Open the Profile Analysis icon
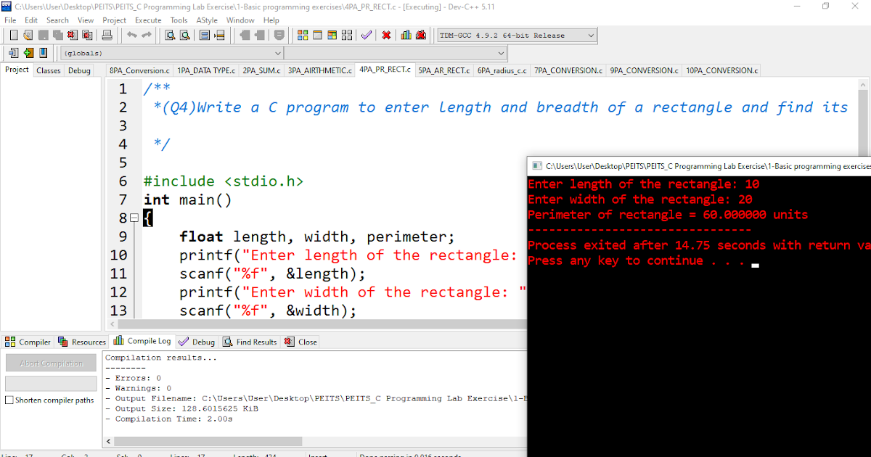 tap(405, 35)
